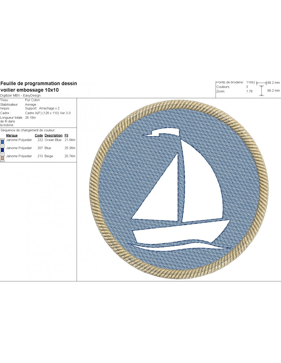Click the Cadre A(F) frame setting text

[48, 113]
